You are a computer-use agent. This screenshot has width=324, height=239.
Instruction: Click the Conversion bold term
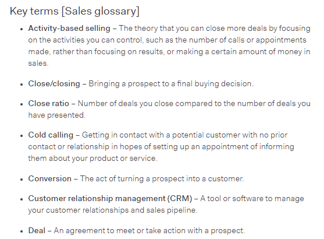point(50,178)
